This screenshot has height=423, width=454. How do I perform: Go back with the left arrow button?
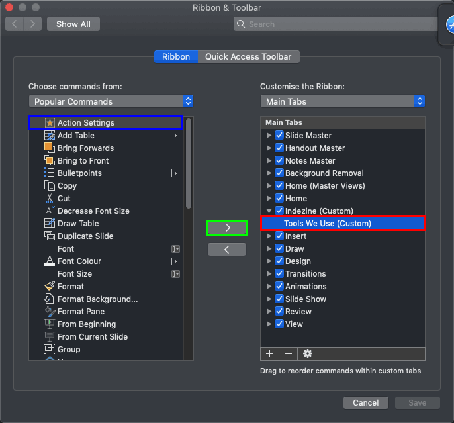point(15,24)
